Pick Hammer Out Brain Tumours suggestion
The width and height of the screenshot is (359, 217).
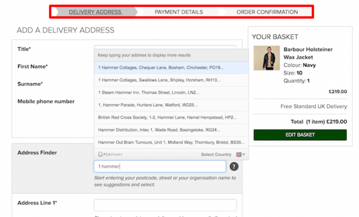click(x=171, y=142)
